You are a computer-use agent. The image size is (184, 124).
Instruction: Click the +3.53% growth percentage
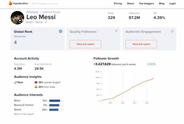pos(151,64)
